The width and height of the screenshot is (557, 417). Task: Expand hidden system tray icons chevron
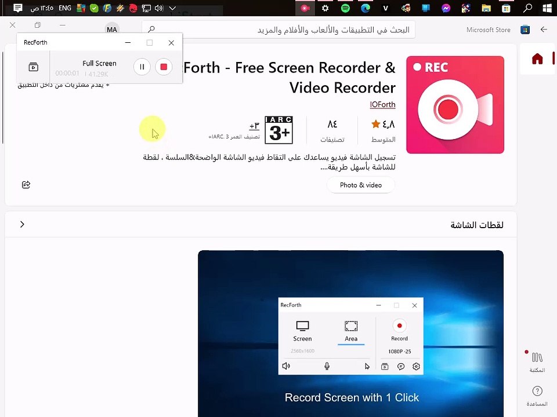[172, 8]
